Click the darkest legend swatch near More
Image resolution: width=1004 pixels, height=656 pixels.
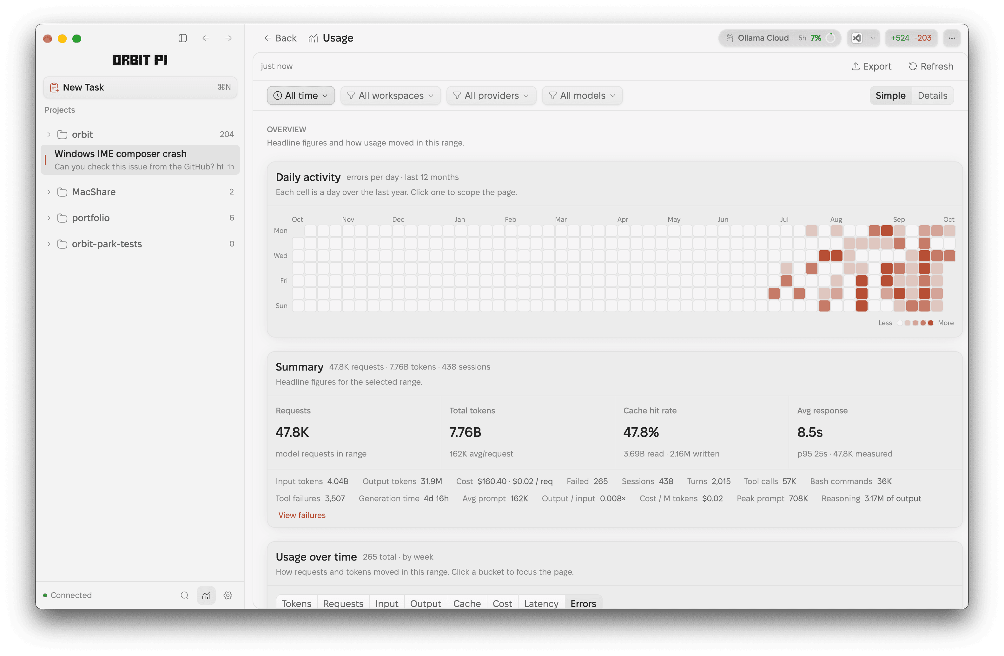931,323
